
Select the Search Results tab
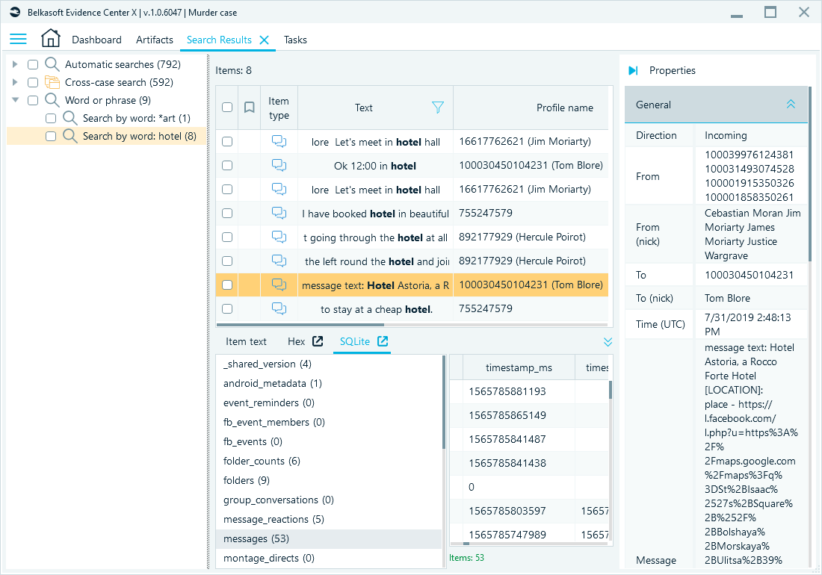click(x=219, y=40)
